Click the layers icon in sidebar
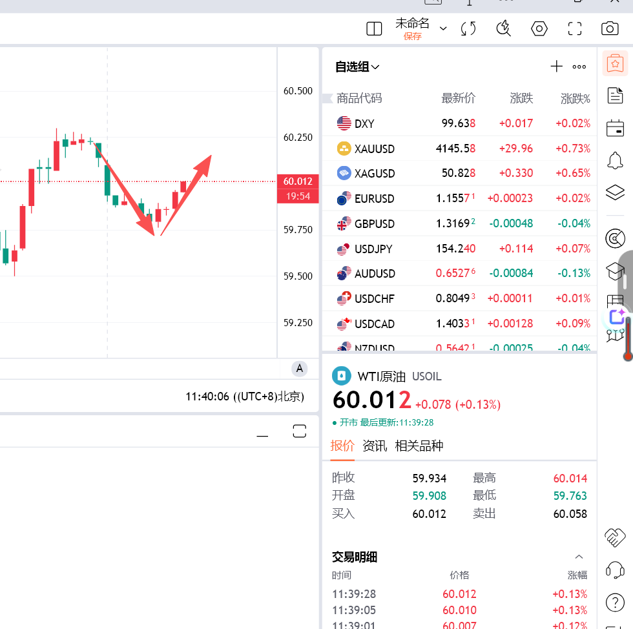The height and width of the screenshot is (629, 633). [616, 192]
